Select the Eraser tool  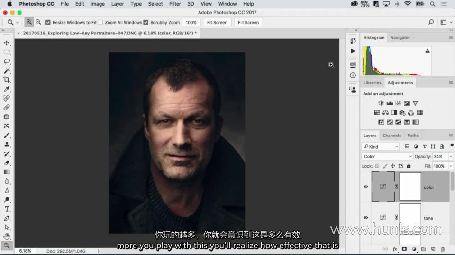pyautogui.click(x=7, y=163)
